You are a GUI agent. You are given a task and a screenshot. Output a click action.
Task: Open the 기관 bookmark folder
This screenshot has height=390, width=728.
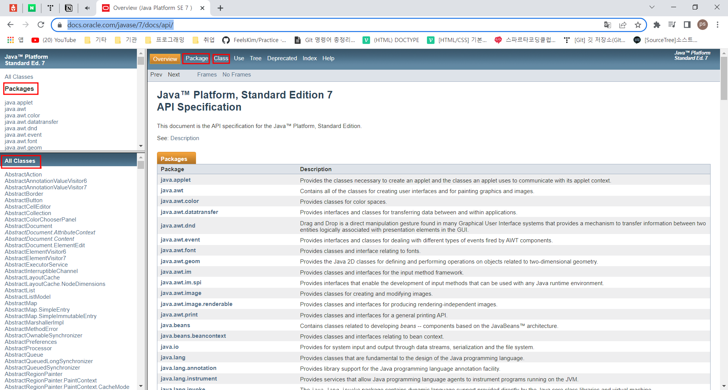(x=126, y=40)
